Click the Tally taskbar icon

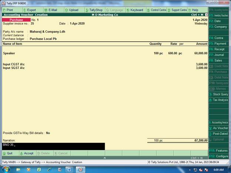(x=80, y=170)
